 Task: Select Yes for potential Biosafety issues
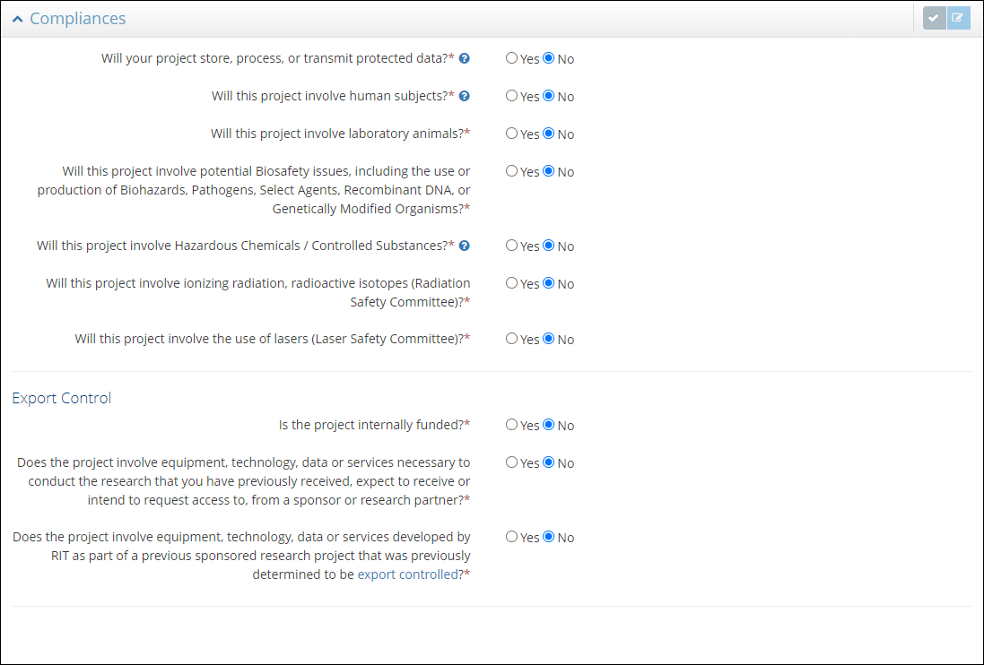(x=511, y=171)
